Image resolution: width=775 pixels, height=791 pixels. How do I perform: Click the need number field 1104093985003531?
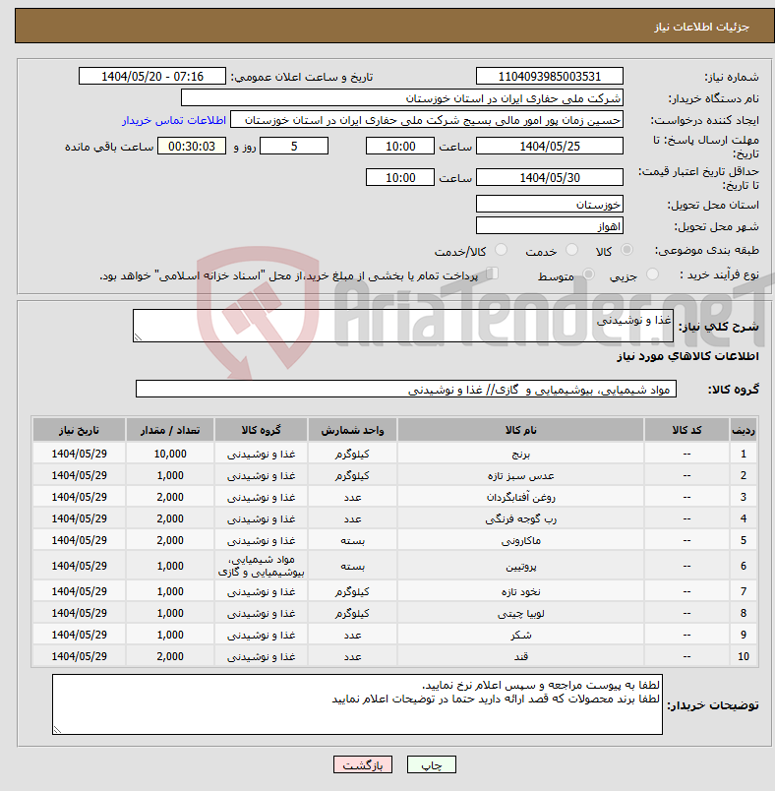point(550,76)
